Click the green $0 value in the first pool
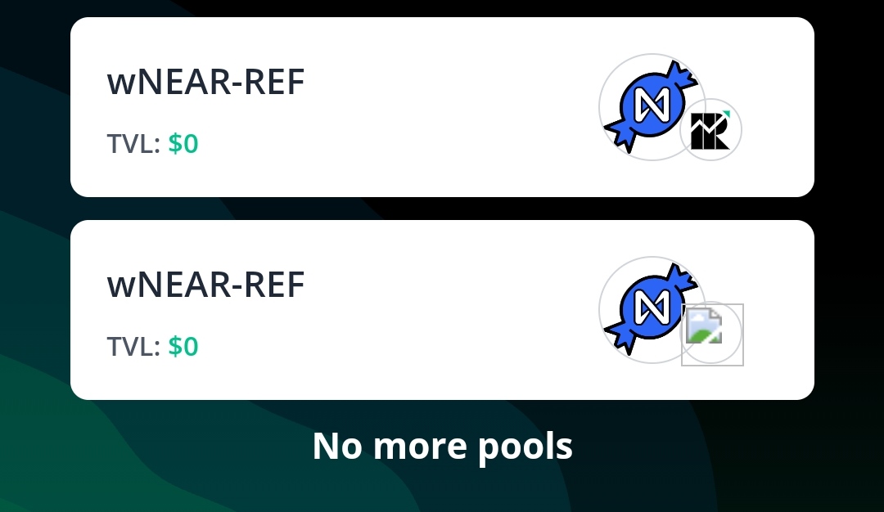Screen dimensions: 884x512 pos(183,144)
